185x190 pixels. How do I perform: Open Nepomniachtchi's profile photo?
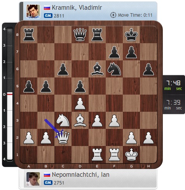(33, 179)
